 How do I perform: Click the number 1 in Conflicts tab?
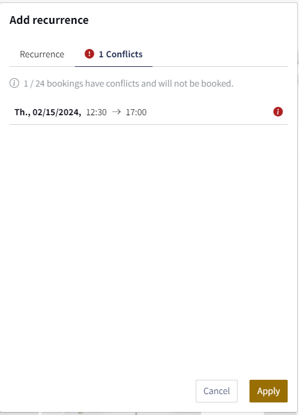(x=101, y=54)
